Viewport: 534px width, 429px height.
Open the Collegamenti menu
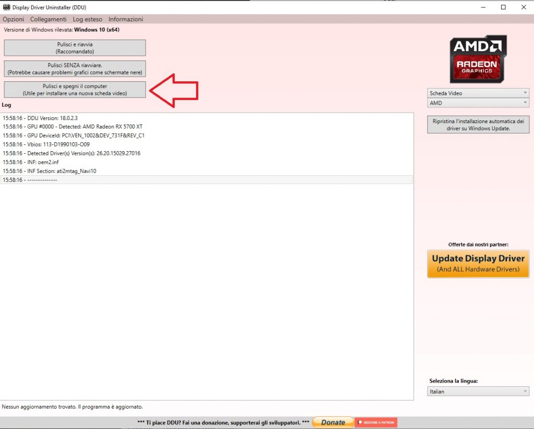point(48,19)
